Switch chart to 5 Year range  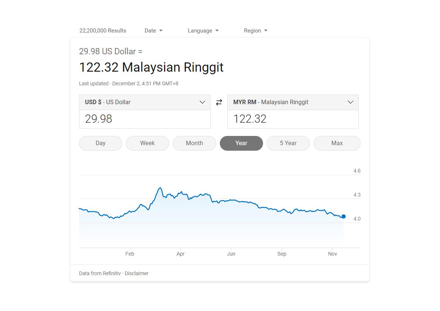tap(288, 143)
